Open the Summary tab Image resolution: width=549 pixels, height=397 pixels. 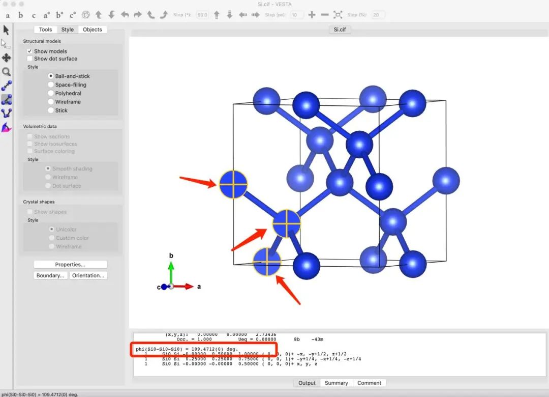click(x=336, y=383)
